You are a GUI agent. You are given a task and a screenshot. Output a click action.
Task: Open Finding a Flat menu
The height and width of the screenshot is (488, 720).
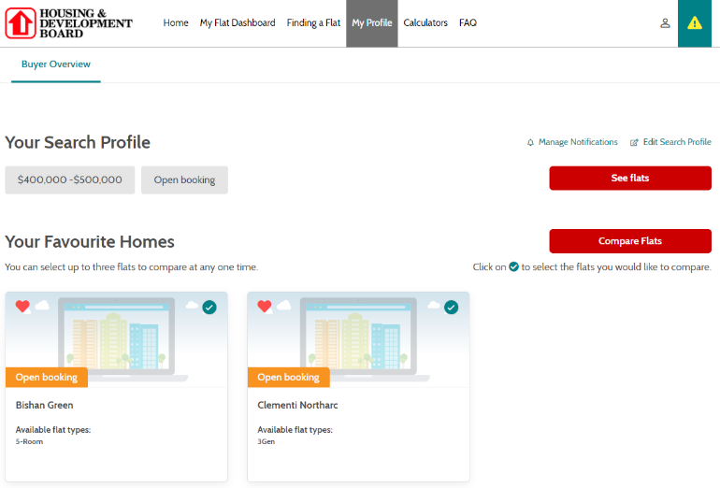click(313, 23)
